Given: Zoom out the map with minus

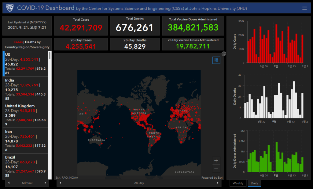Looking at the screenshot, I should click(216, 169).
